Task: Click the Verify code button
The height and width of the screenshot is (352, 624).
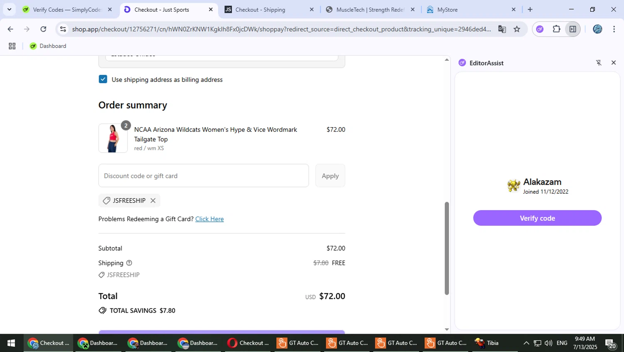Action: point(537,218)
